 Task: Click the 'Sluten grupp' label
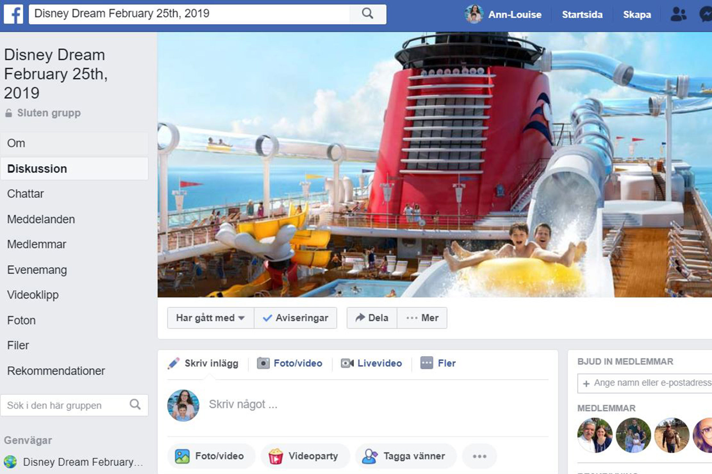[x=49, y=113]
